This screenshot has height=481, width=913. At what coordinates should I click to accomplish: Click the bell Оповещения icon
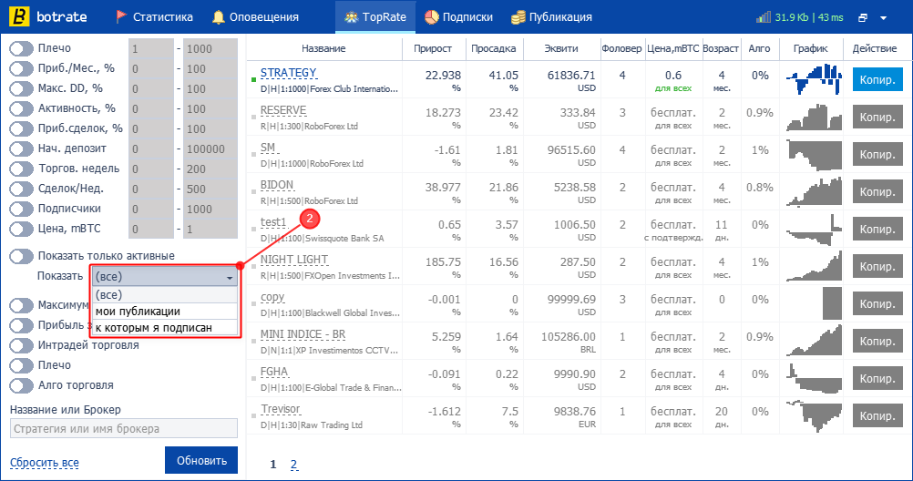click(x=219, y=17)
